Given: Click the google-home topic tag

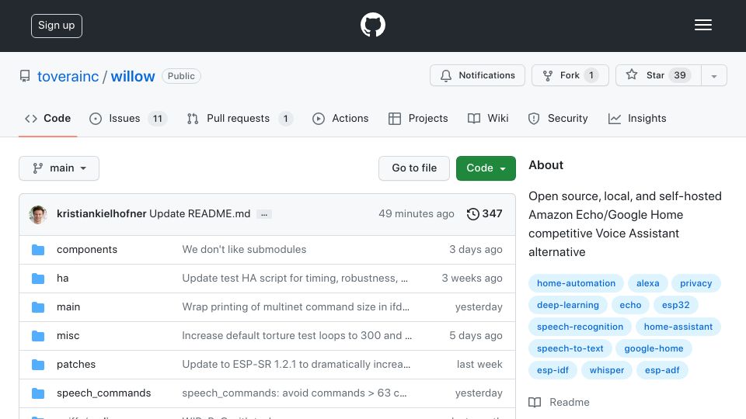Looking at the screenshot, I should 654,348.
